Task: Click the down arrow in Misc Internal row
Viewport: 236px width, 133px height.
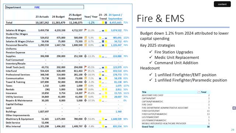Action: (x=86, y=126)
